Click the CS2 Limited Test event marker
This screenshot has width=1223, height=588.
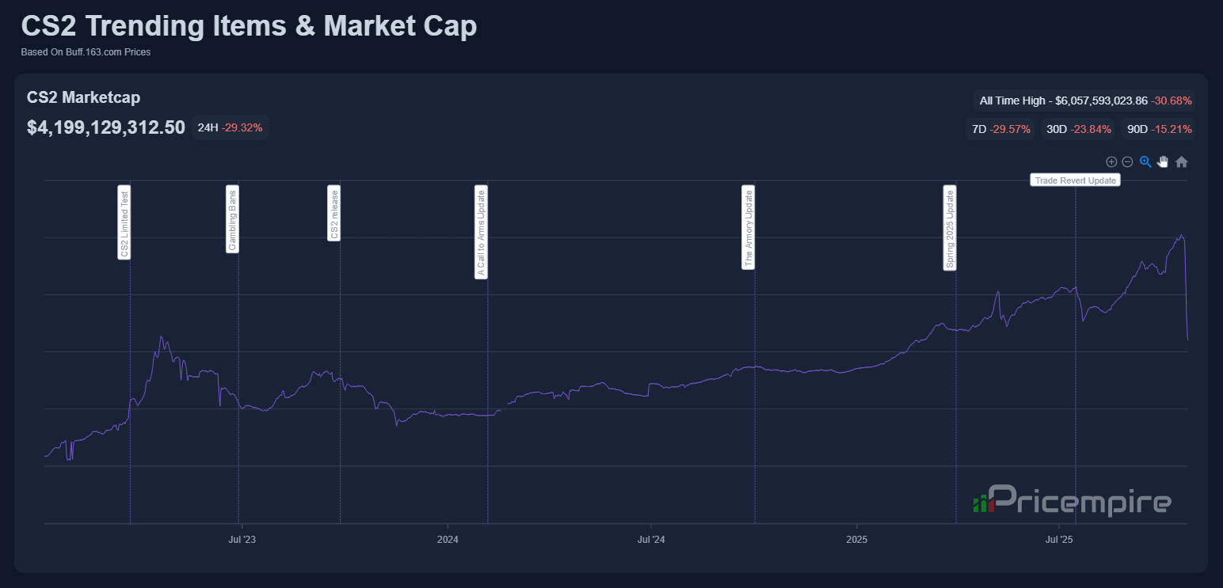click(125, 222)
